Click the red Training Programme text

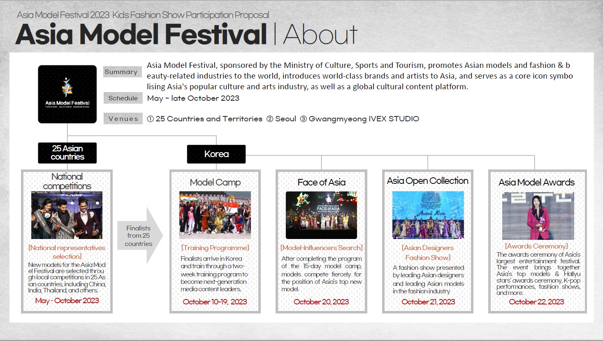[x=215, y=248]
